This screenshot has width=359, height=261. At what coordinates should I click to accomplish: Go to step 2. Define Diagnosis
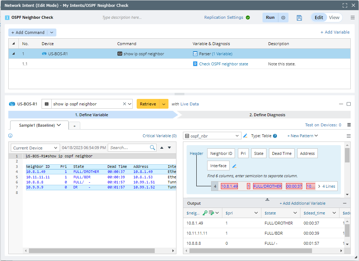(x=267, y=115)
